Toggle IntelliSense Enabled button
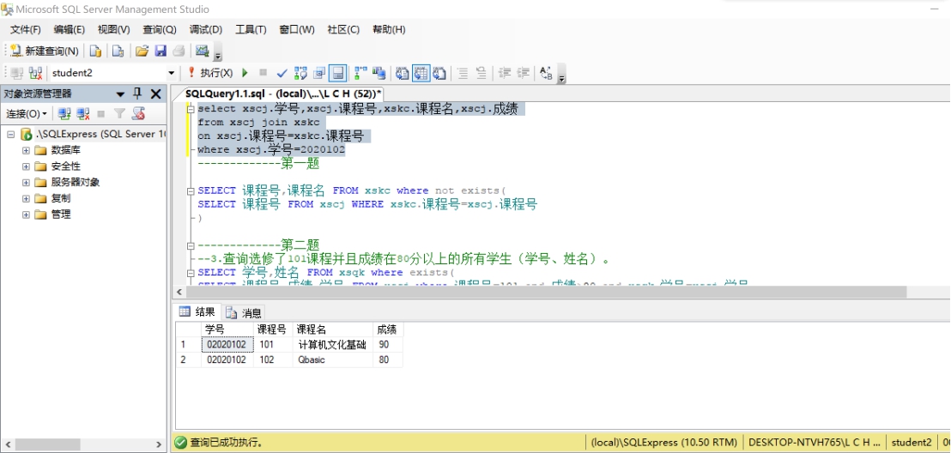Viewport: 951px width, 453px height. pos(338,74)
